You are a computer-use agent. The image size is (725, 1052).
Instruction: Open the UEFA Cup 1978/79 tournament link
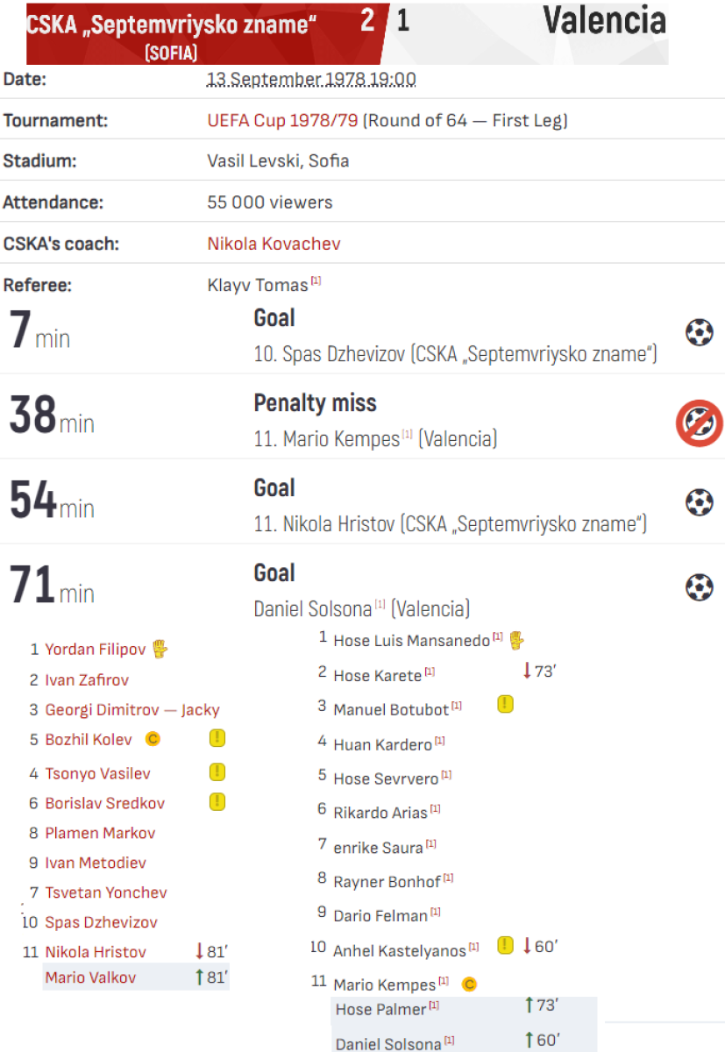[x=282, y=121]
